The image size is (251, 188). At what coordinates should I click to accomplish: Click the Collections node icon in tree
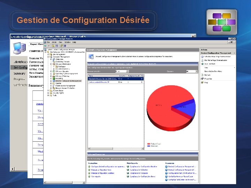click(54, 59)
